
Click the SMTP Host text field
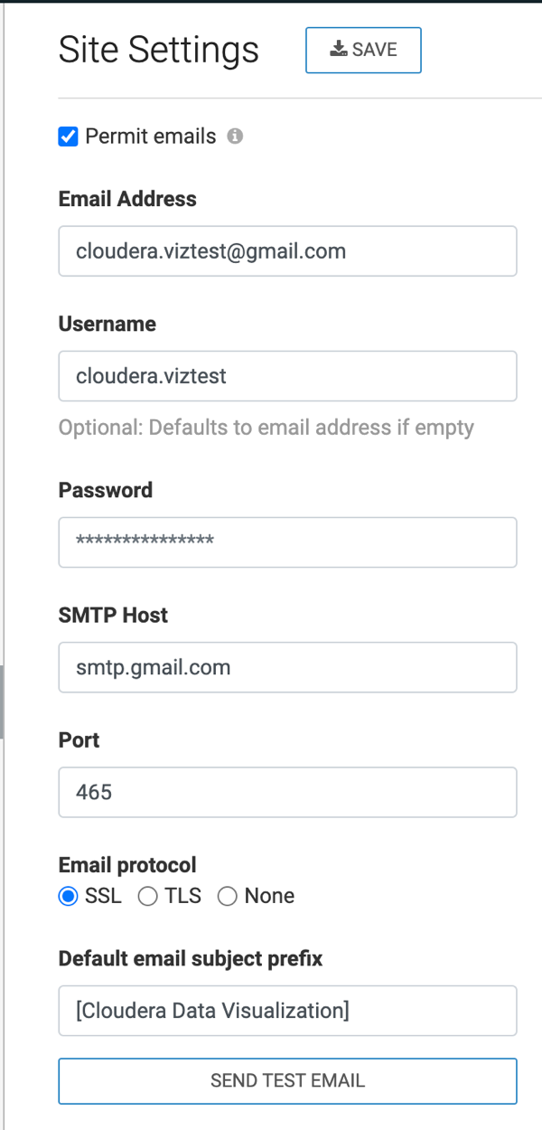(x=287, y=667)
